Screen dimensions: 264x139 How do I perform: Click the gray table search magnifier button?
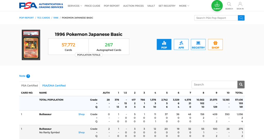tap(241, 85)
